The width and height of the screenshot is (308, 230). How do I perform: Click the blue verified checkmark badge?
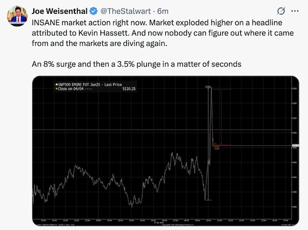tap(93, 11)
